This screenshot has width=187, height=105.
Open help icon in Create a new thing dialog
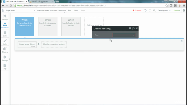[130, 28]
